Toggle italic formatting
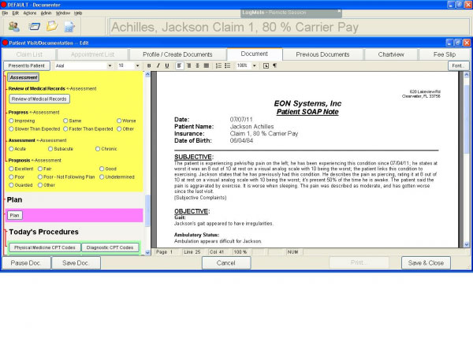Screen dimensions: 473x346 (158, 65)
